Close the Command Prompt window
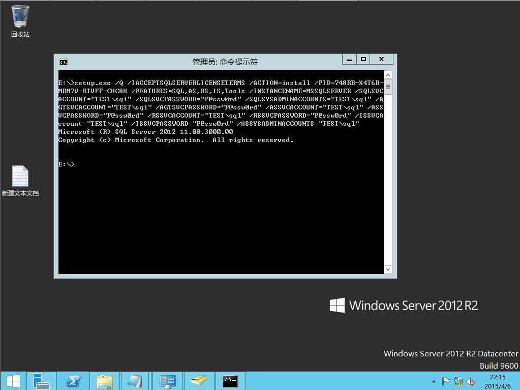 pyautogui.click(x=381, y=60)
